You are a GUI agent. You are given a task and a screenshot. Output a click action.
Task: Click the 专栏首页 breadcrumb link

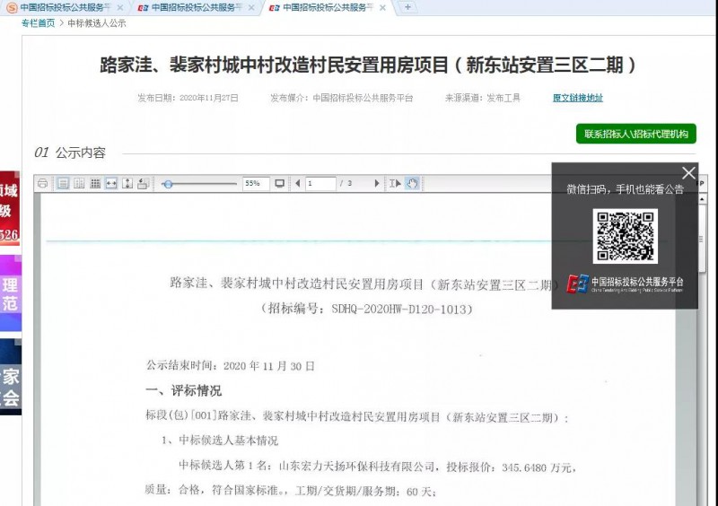point(38,23)
